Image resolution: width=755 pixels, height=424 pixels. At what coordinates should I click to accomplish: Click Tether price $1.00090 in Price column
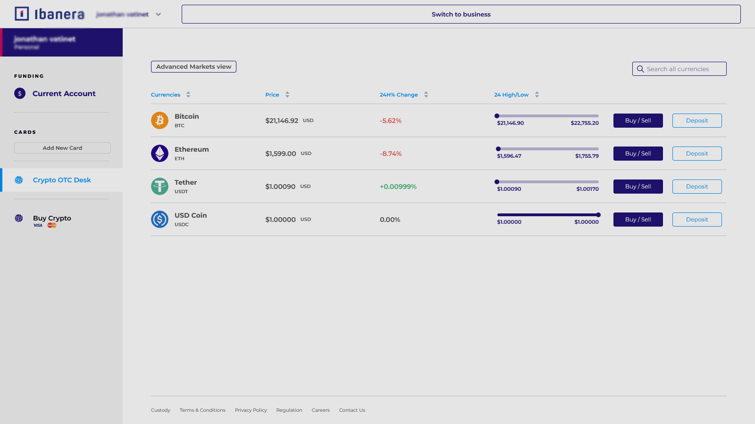click(280, 187)
